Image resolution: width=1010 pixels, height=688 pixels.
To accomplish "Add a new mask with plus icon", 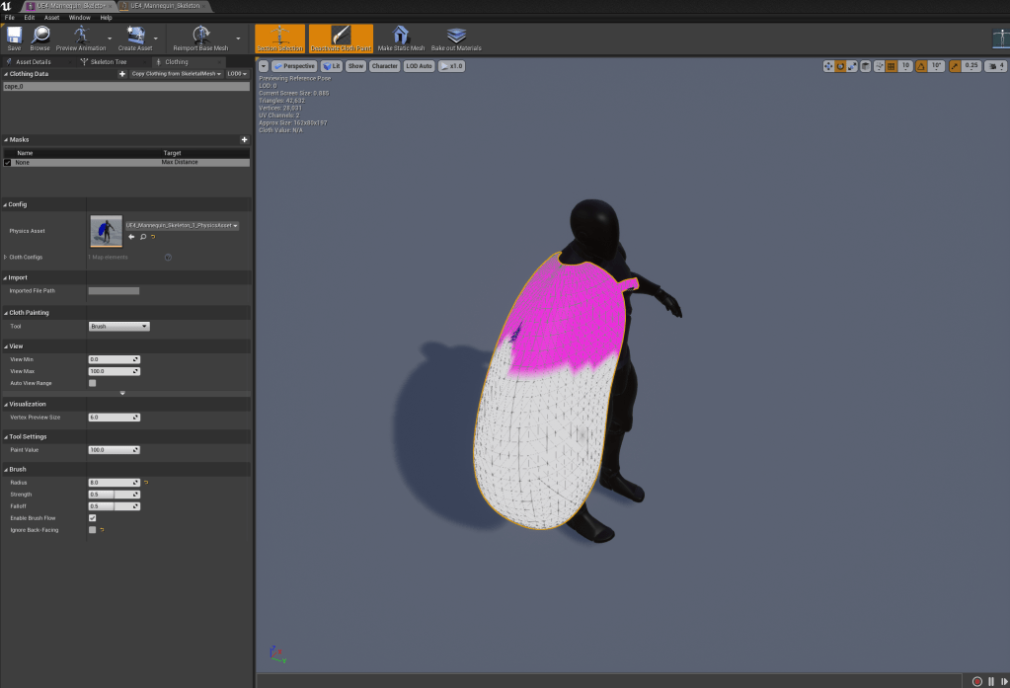I will tap(244, 140).
